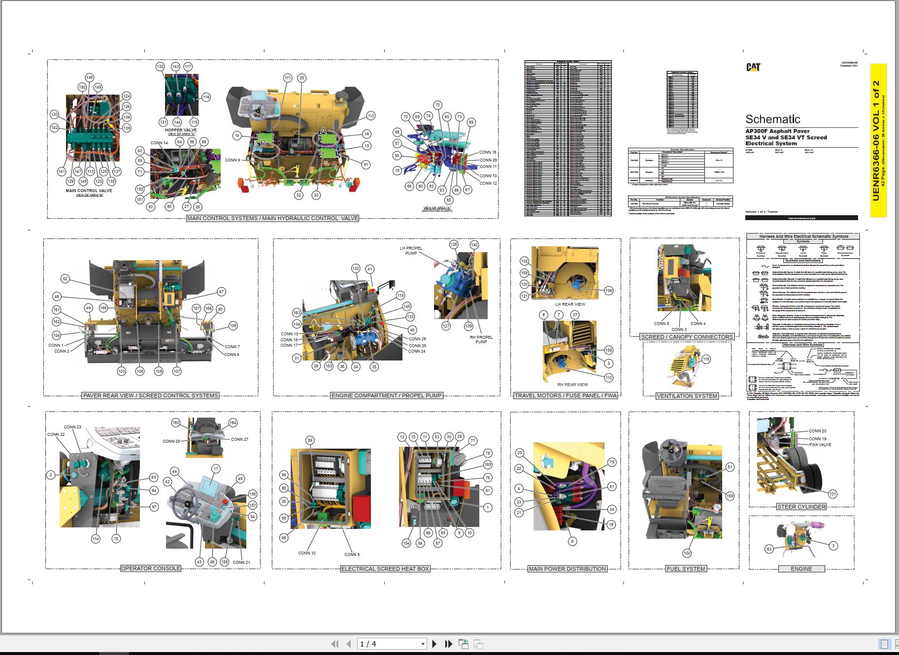Go to the previous page

[x=349, y=644]
